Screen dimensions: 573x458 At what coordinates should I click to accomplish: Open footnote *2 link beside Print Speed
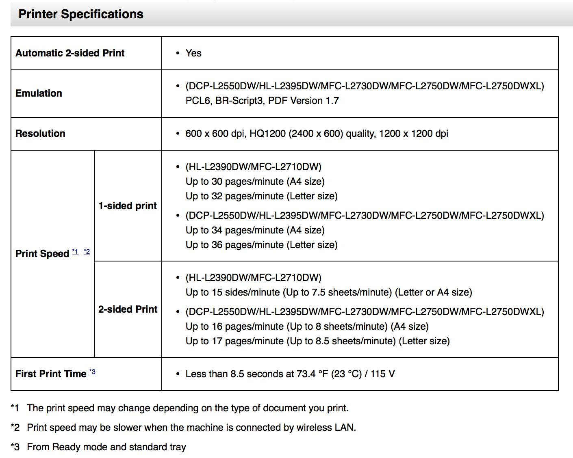87,252
